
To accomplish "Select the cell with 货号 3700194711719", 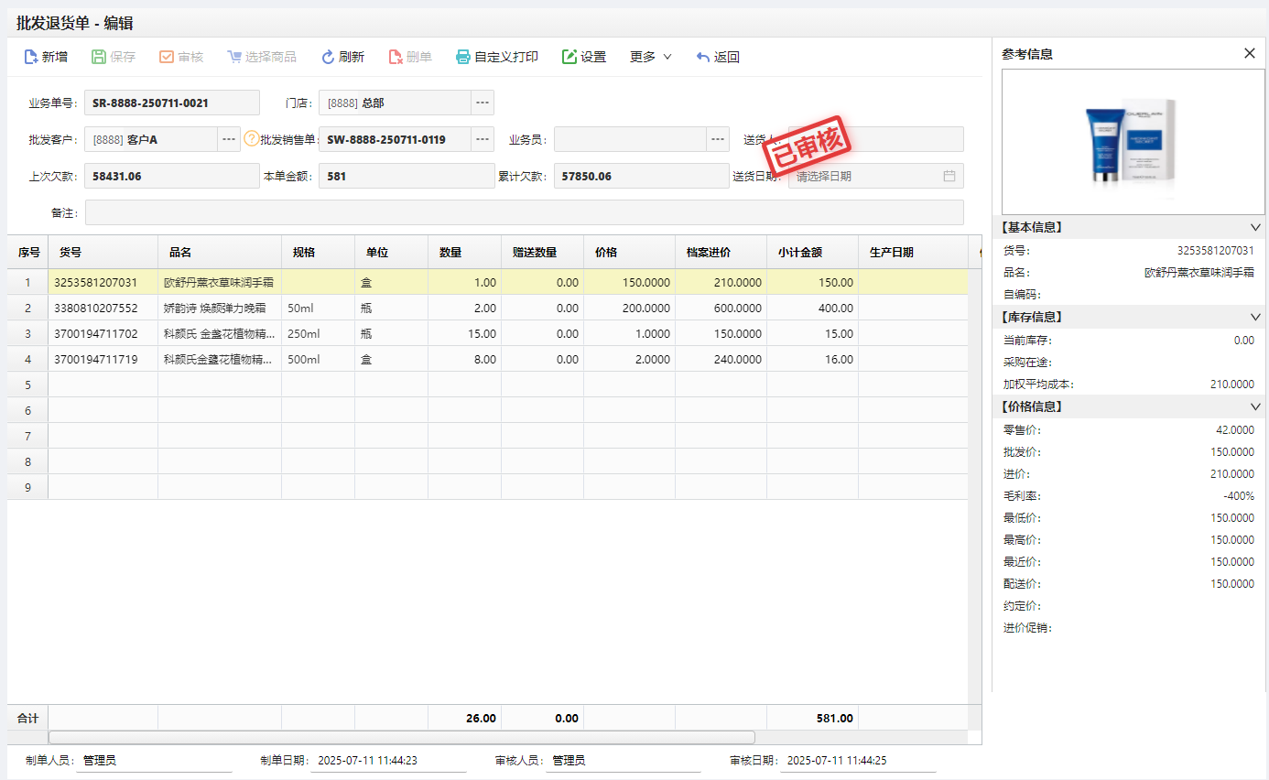I will tap(103, 360).
